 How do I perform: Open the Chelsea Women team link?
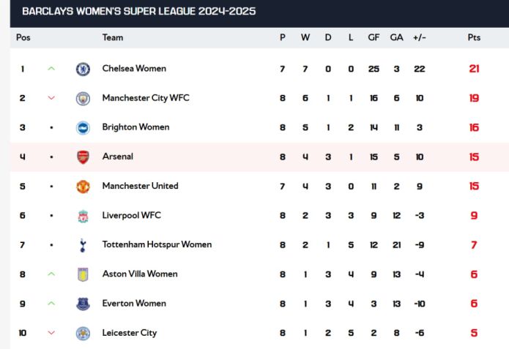[134, 69]
